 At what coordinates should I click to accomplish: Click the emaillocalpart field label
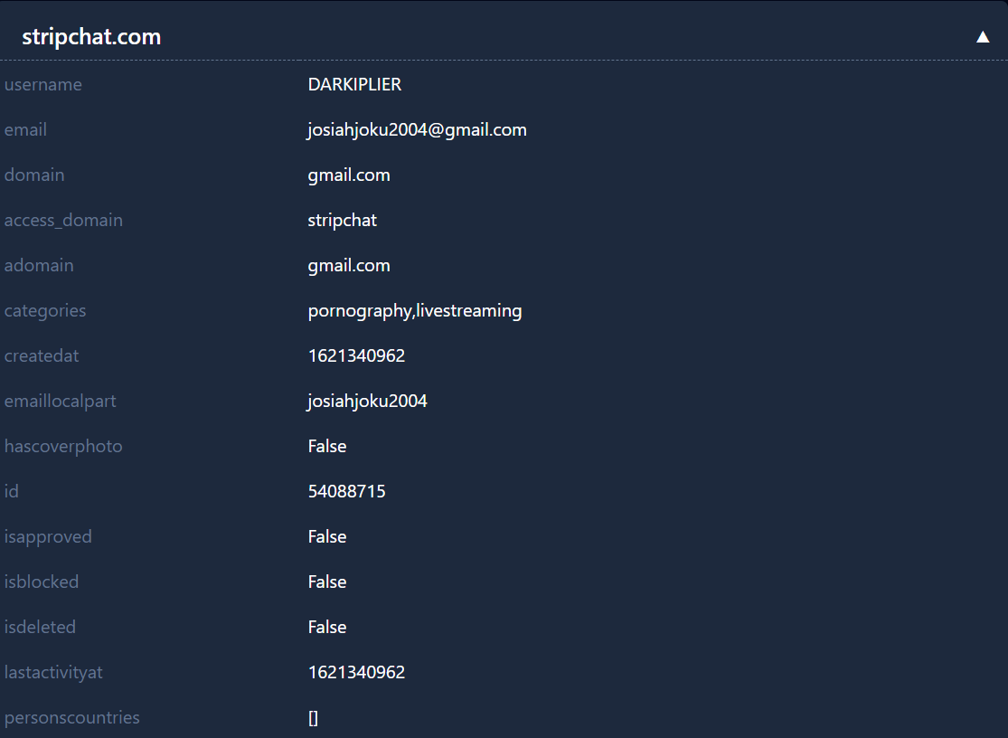pos(60,402)
